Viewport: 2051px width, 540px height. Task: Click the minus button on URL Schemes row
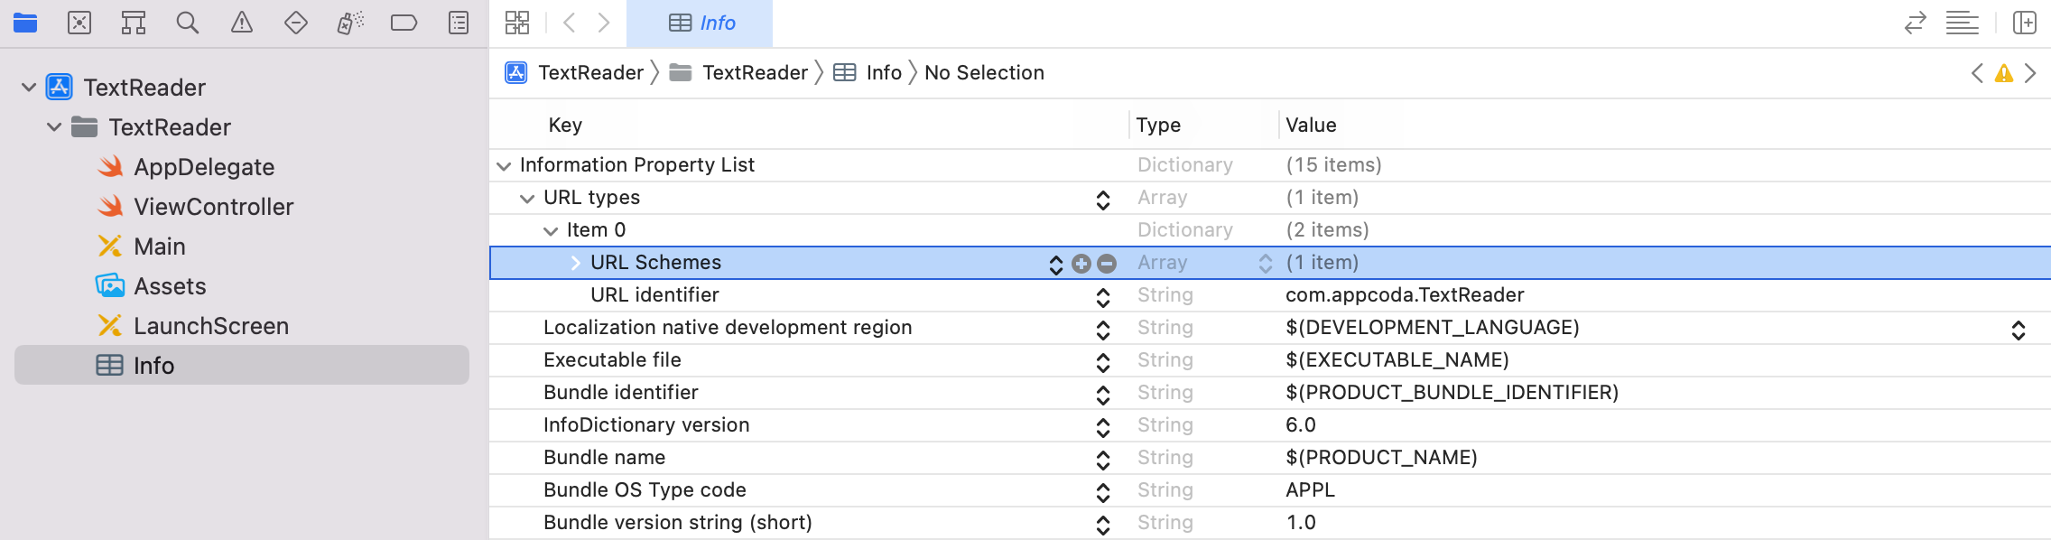coord(1107,264)
